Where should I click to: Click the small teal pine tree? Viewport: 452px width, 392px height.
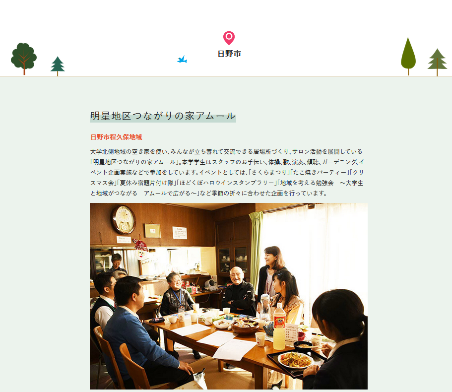point(58,66)
